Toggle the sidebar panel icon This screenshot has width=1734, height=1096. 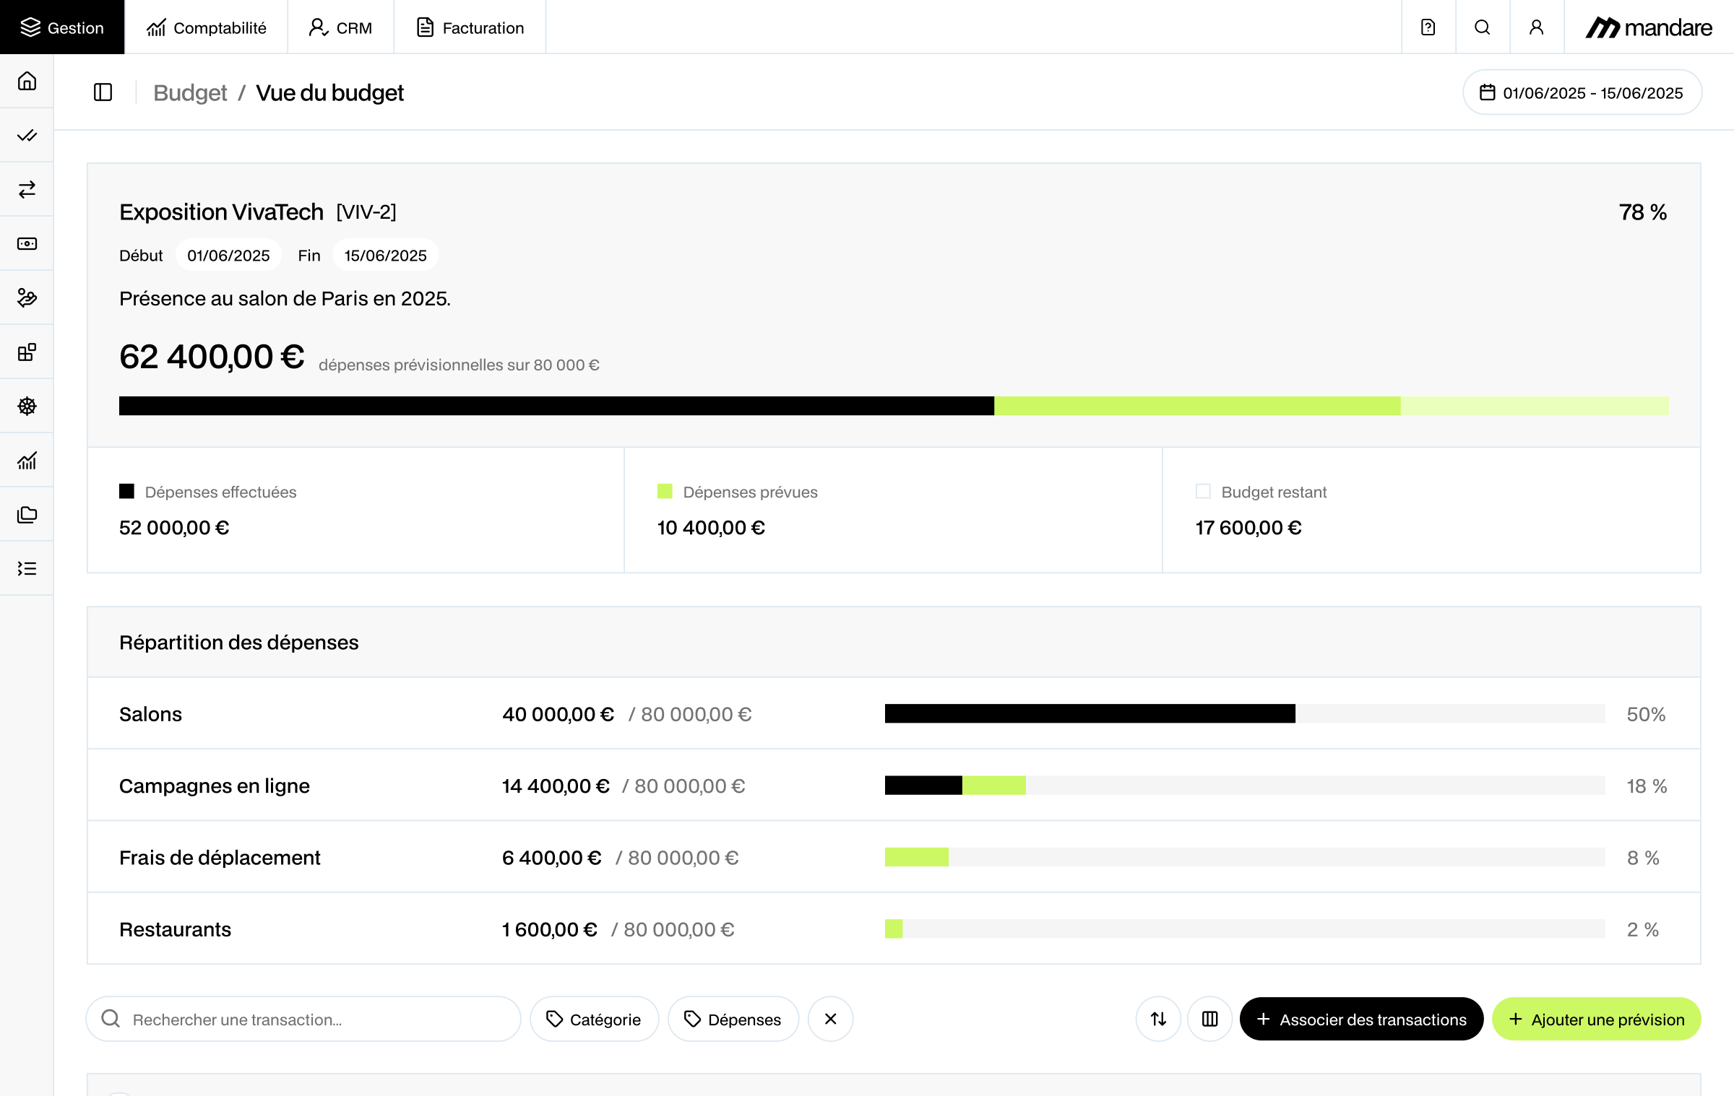[103, 92]
